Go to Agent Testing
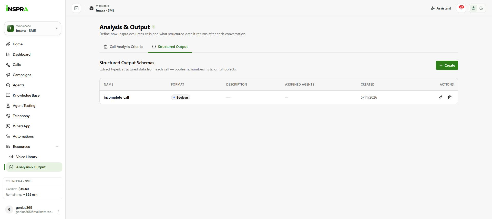 (33, 106)
